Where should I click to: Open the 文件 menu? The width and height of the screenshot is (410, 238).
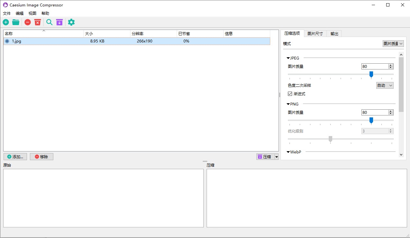pyautogui.click(x=7, y=14)
